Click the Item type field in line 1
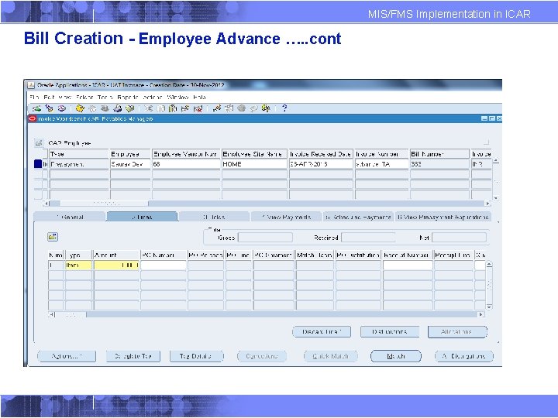The width and height of the screenshot is (558, 418). pos(78,266)
